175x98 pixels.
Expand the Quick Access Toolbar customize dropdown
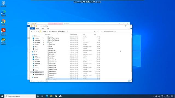(38, 26)
